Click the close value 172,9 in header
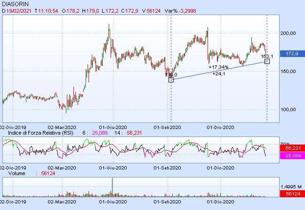The image size is (305, 210). (132, 11)
